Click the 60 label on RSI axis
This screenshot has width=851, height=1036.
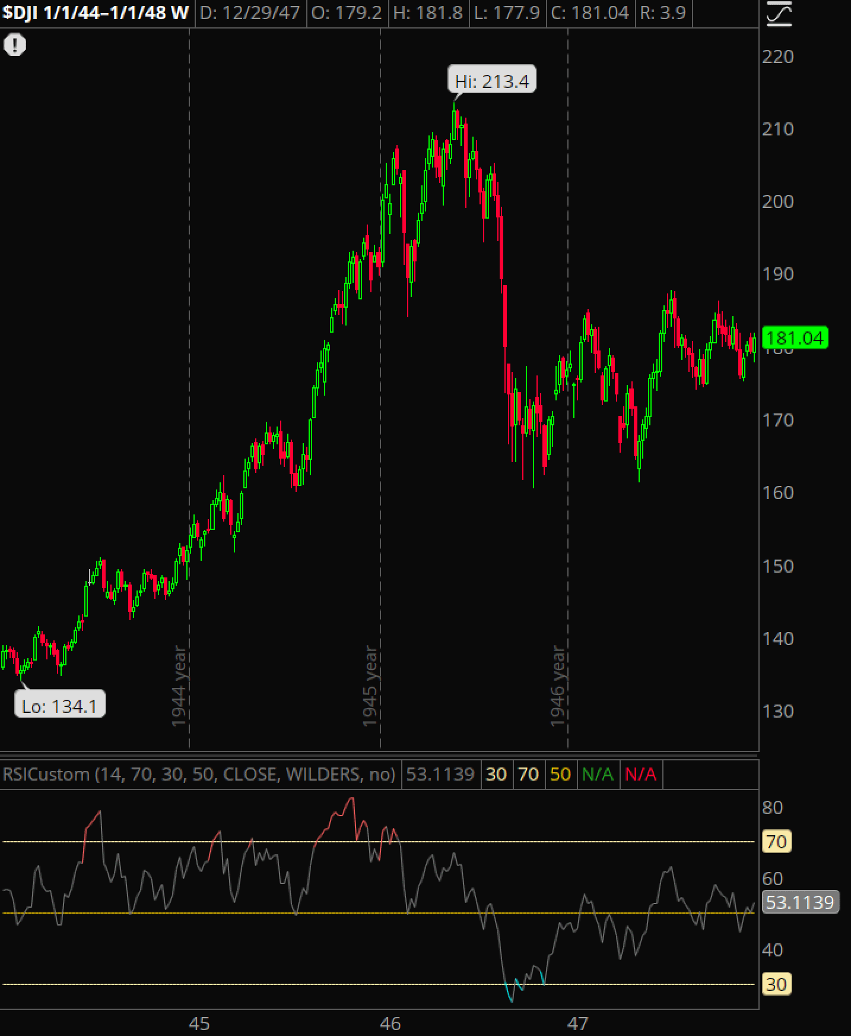click(x=773, y=879)
